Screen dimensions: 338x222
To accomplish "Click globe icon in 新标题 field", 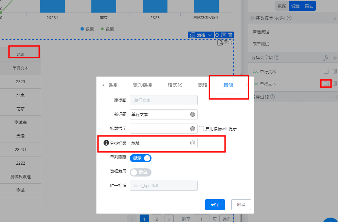I will click(x=193, y=114).
